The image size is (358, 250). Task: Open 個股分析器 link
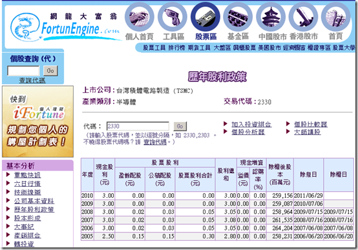coord(248,132)
